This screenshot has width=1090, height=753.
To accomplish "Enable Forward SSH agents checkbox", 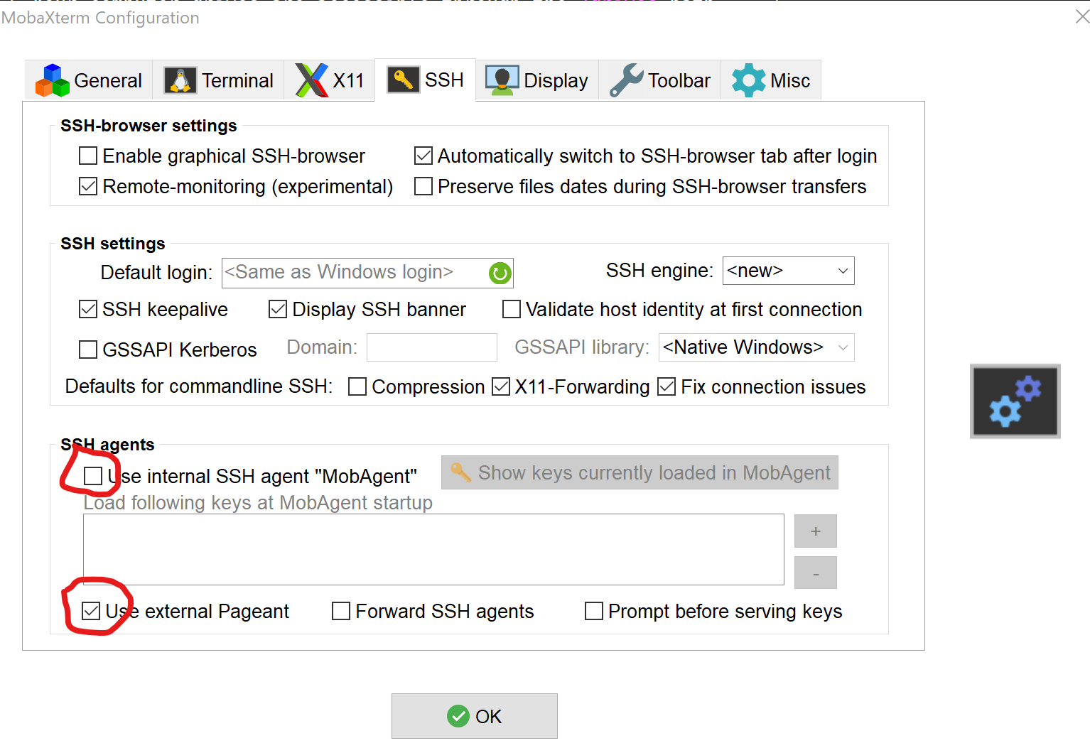I will (341, 611).
